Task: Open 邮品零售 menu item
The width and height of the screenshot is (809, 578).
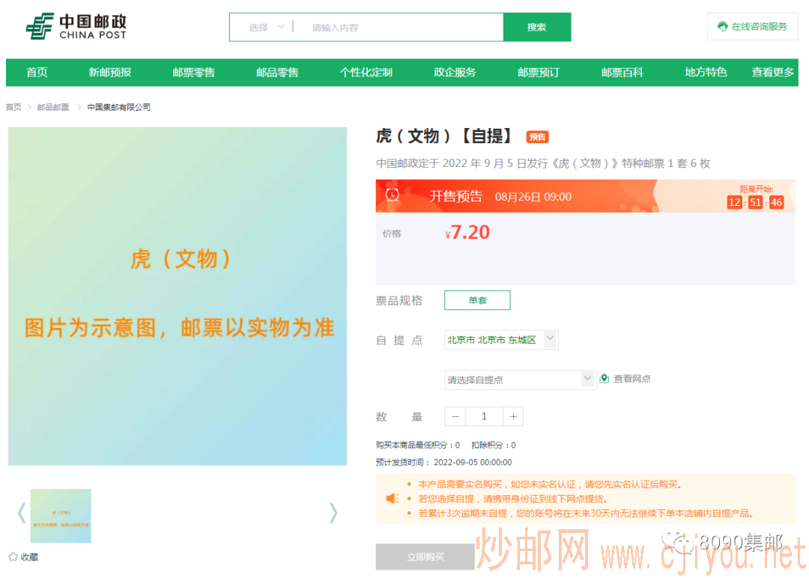Action: pyautogui.click(x=277, y=72)
